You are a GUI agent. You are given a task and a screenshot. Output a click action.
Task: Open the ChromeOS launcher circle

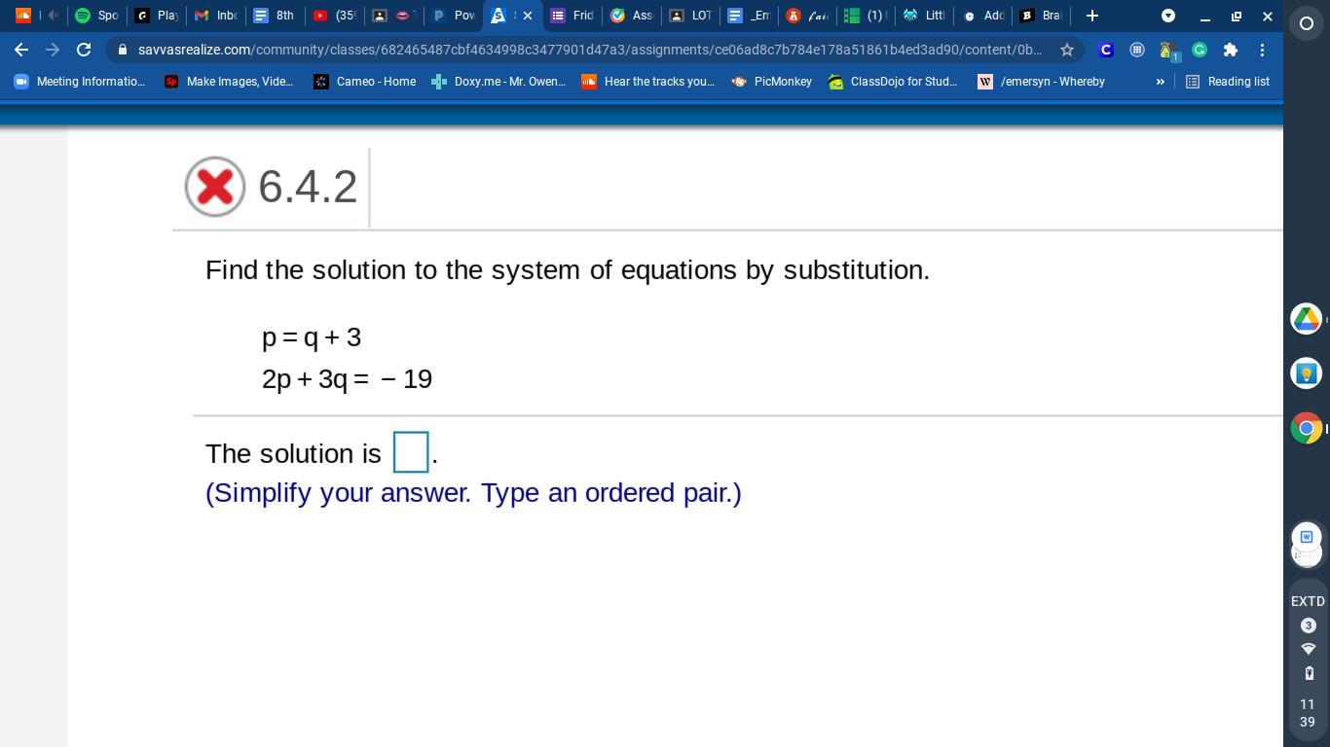point(1307,22)
